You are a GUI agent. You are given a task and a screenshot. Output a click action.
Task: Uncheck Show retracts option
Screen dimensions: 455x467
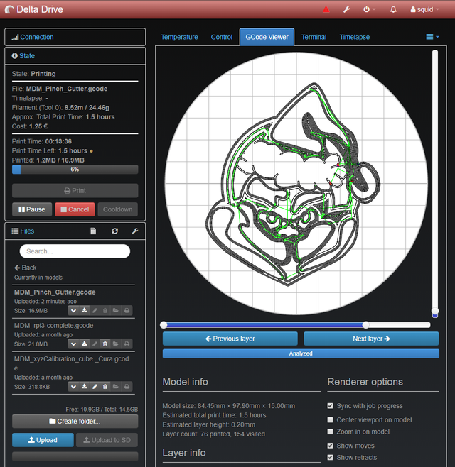click(330, 457)
